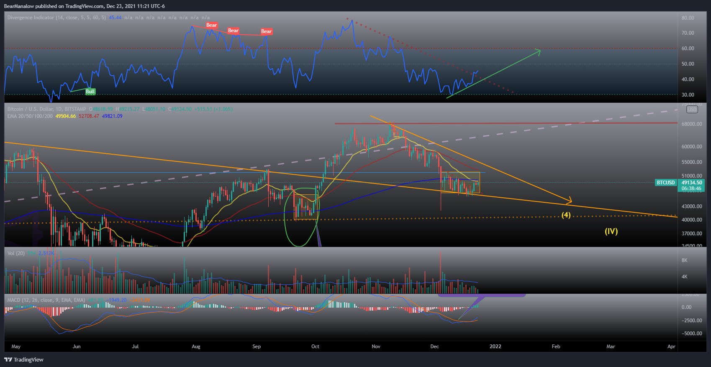Viewport: 711px width, 367px height.
Task: Click the 30.00 indicator axis label
Action: pyautogui.click(x=688, y=95)
